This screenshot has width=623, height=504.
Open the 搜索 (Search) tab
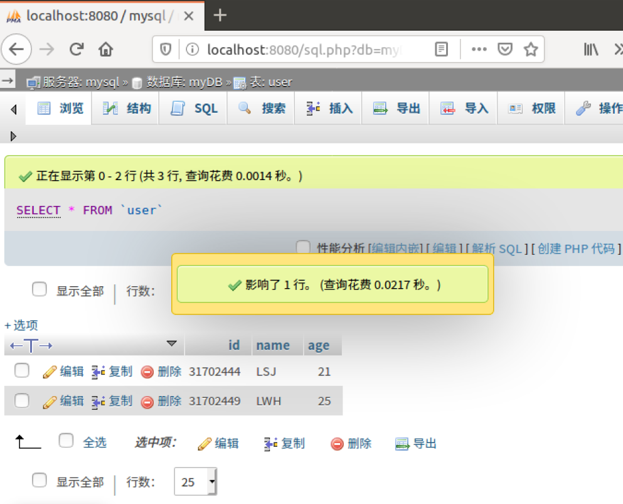[262, 108]
